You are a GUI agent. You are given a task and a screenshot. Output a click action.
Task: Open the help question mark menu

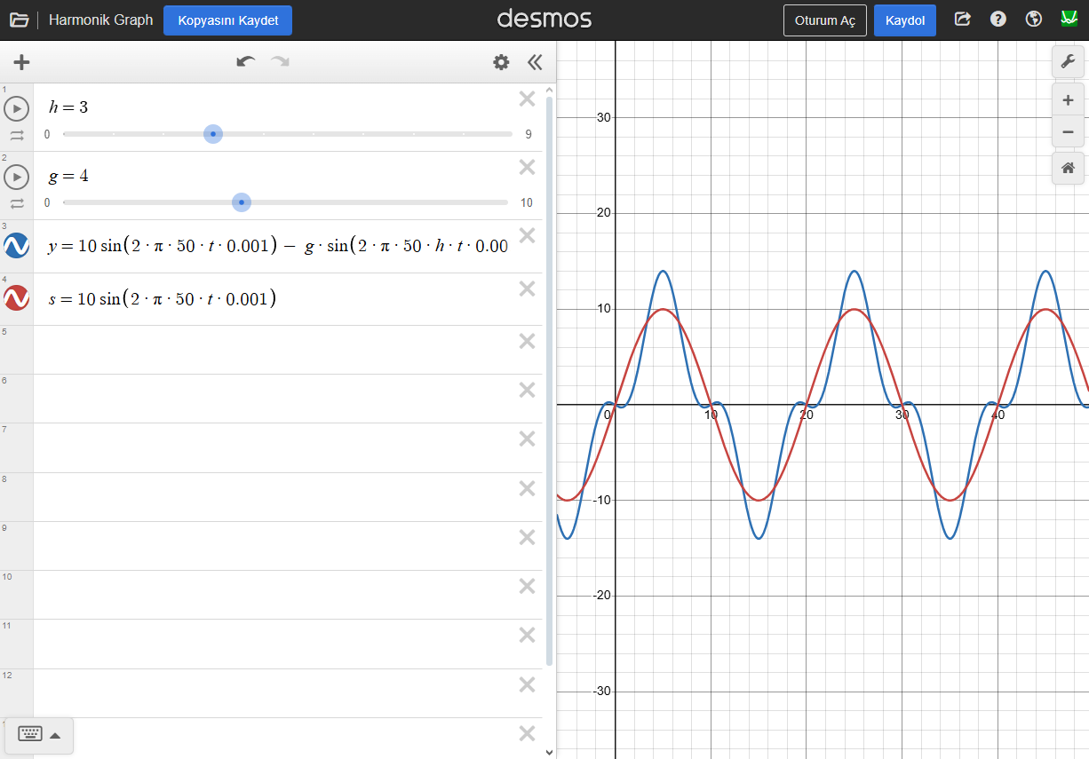coord(998,20)
